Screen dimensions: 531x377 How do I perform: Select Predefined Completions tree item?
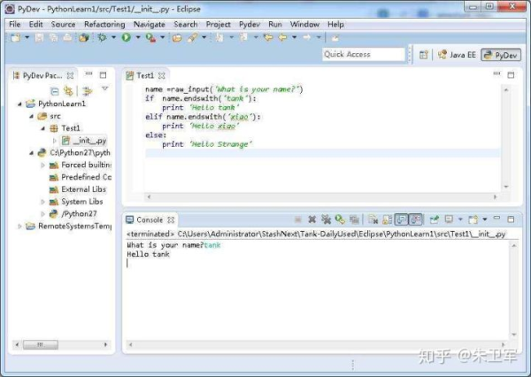81,177
